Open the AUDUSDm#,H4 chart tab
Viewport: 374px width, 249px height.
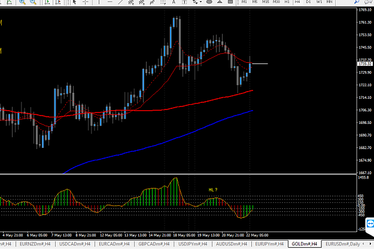[x=232, y=244]
